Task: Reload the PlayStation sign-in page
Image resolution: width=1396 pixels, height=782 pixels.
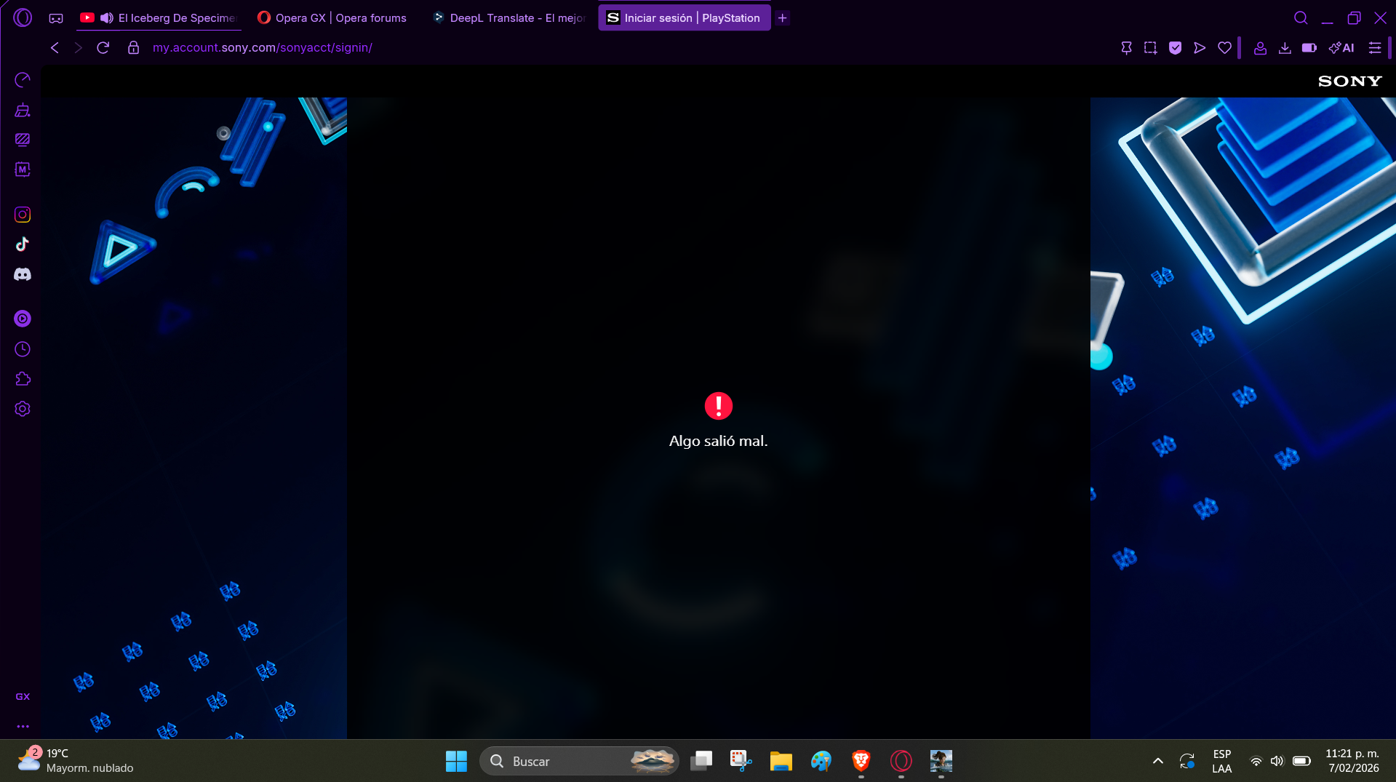Action: click(x=103, y=47)
